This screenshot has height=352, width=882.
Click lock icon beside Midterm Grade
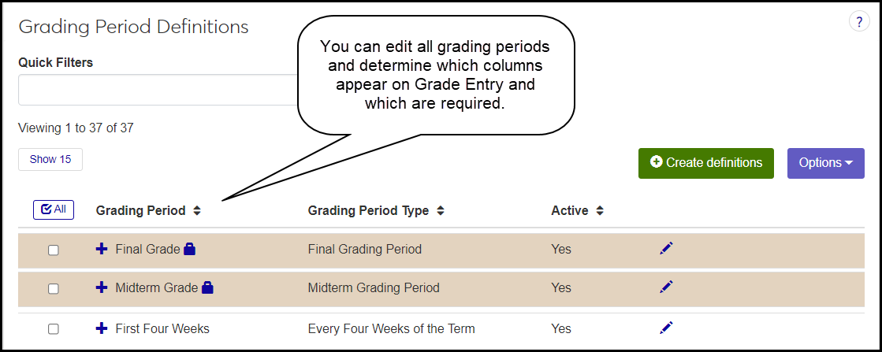(x=207, y=288)
